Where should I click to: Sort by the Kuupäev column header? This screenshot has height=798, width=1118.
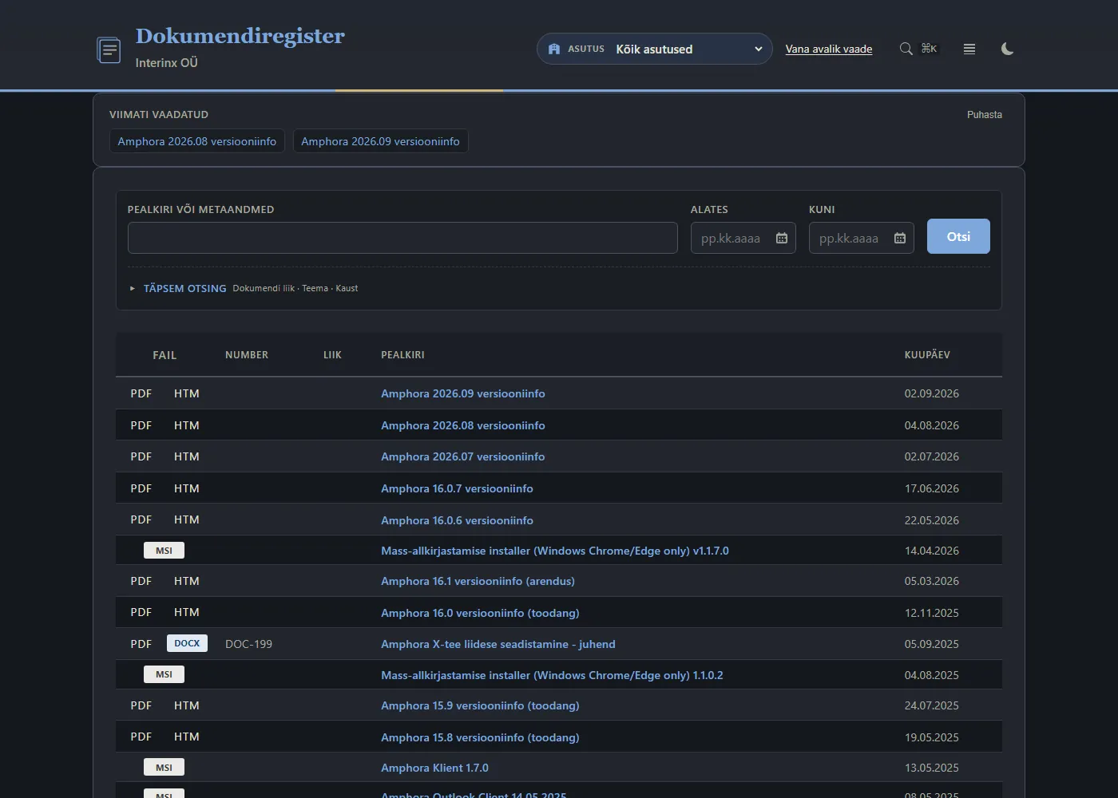click(927, 355)
